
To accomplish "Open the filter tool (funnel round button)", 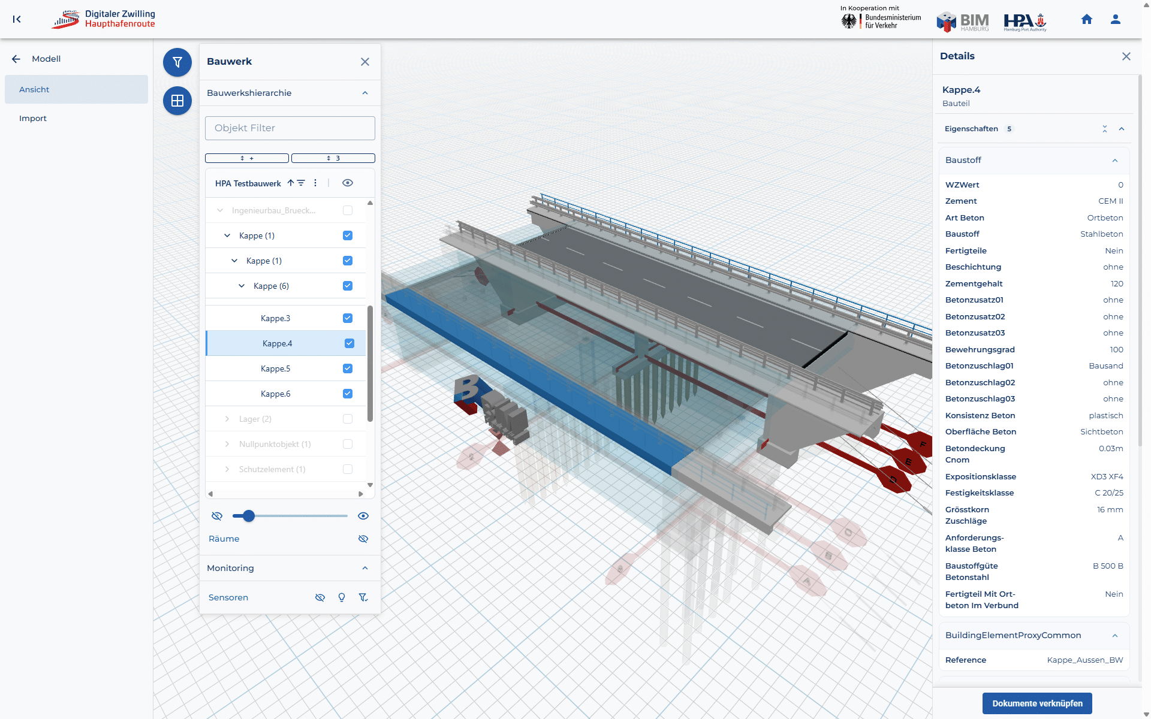I will 177,62.
